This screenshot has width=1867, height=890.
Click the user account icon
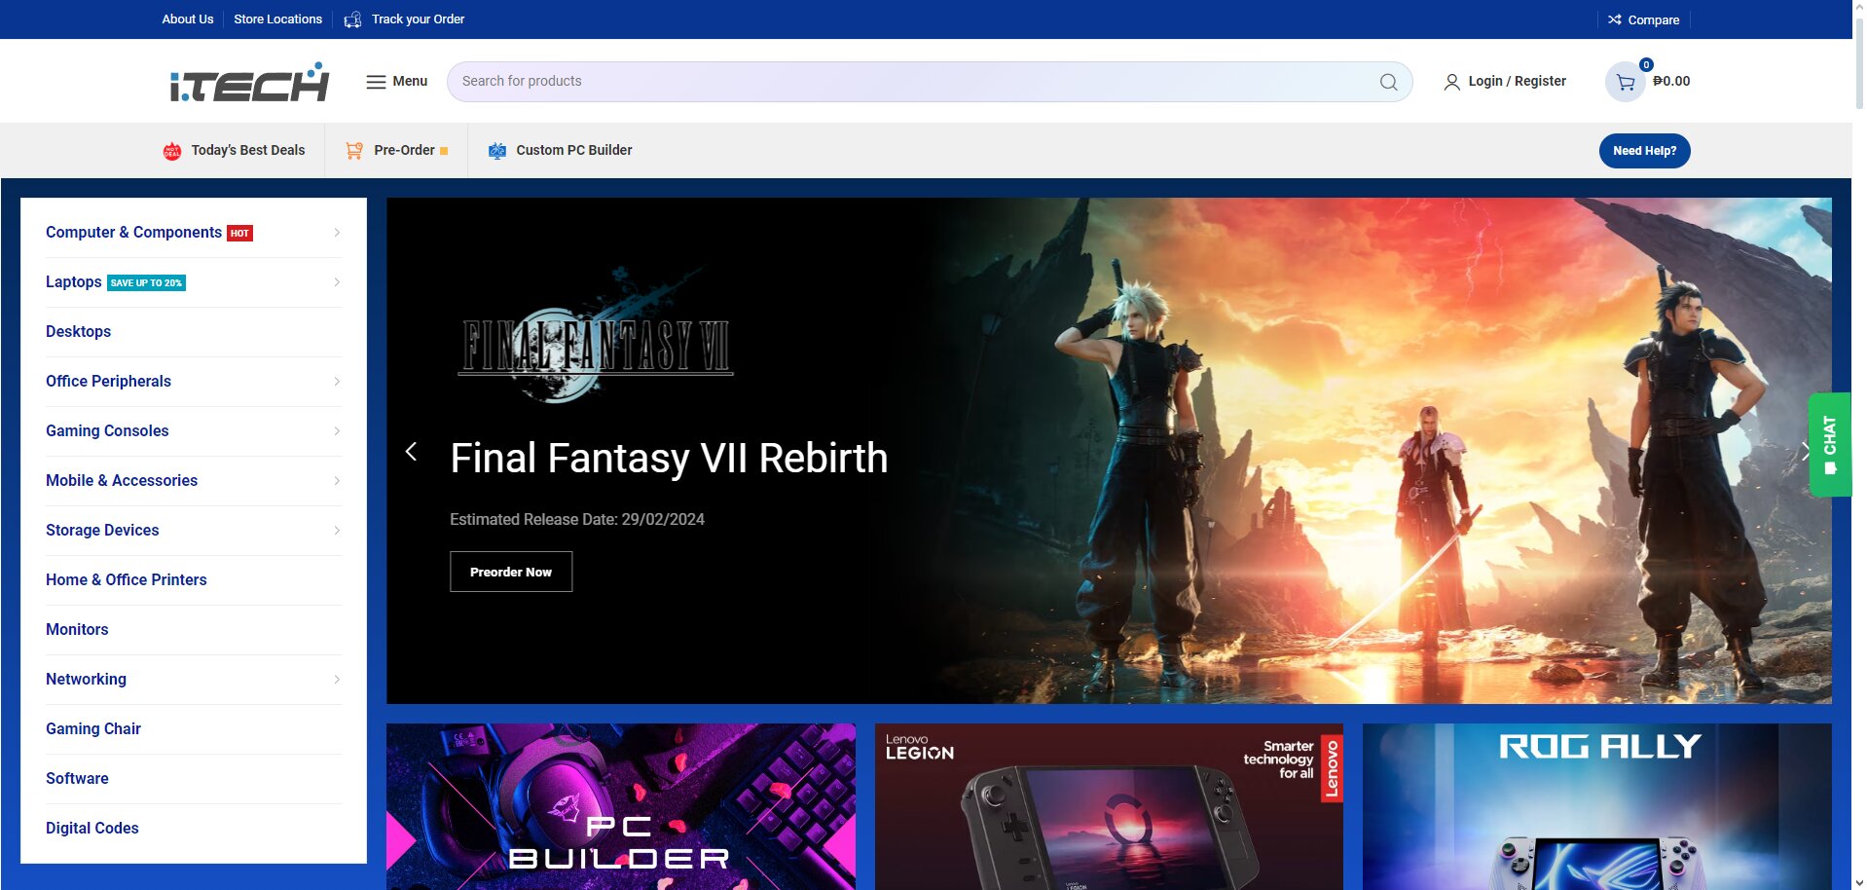tap(1451, 82)
